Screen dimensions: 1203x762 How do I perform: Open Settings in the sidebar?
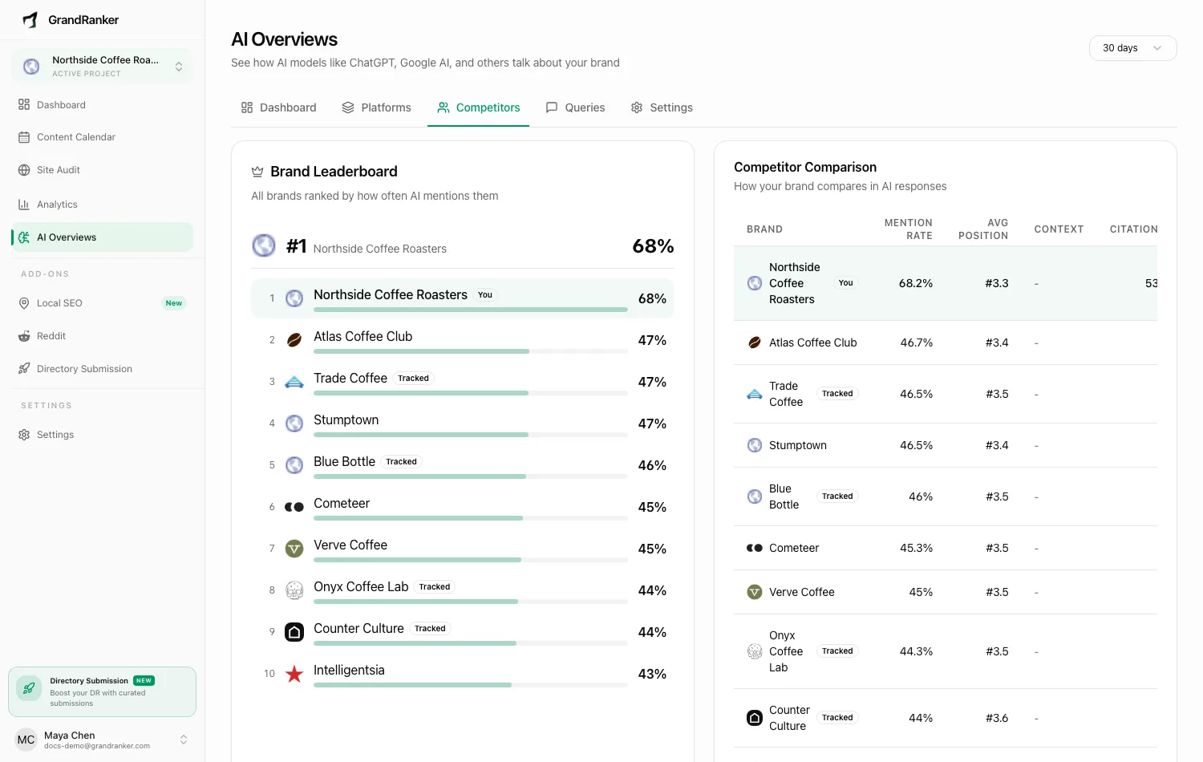tap(102, 435)
